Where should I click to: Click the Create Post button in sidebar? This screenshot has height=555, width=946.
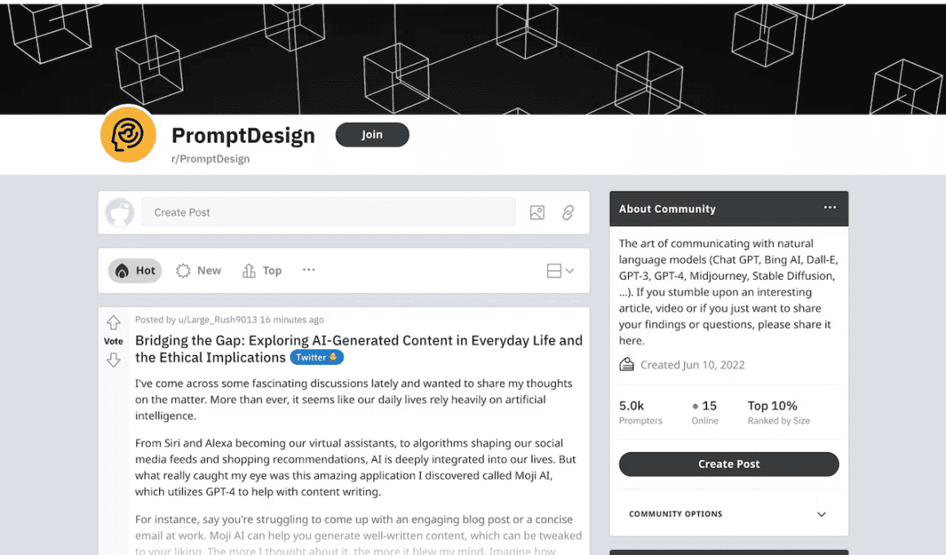[729, 464]
